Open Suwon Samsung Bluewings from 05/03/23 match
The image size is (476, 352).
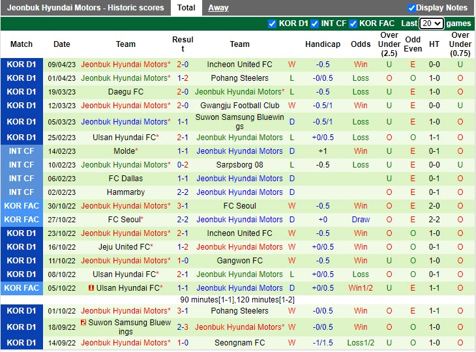[x=239, y=122]
